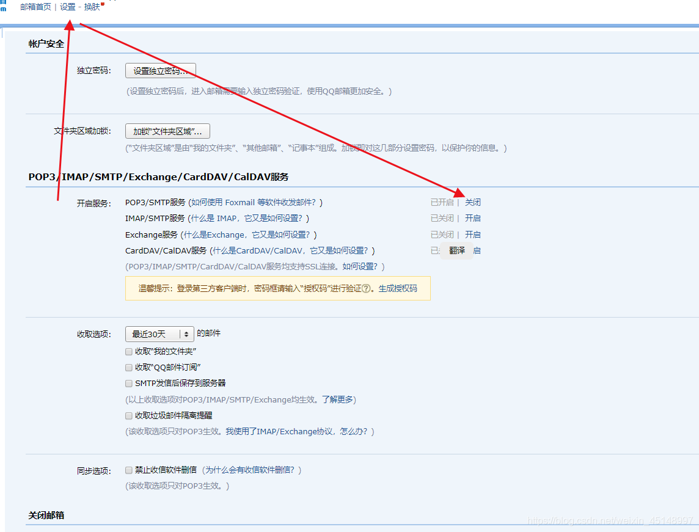Click 开启 for Exchange service
699x532 pixels.
(x=472, y=235)
